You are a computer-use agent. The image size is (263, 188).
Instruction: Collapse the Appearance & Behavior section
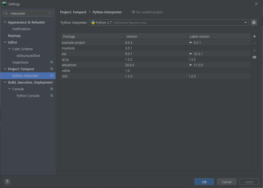[5, 22]
